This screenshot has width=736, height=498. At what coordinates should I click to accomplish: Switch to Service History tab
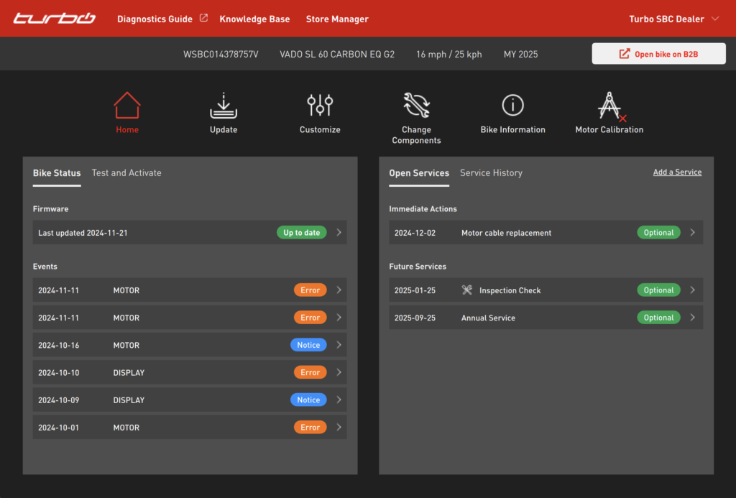click(x=491, y=173)
